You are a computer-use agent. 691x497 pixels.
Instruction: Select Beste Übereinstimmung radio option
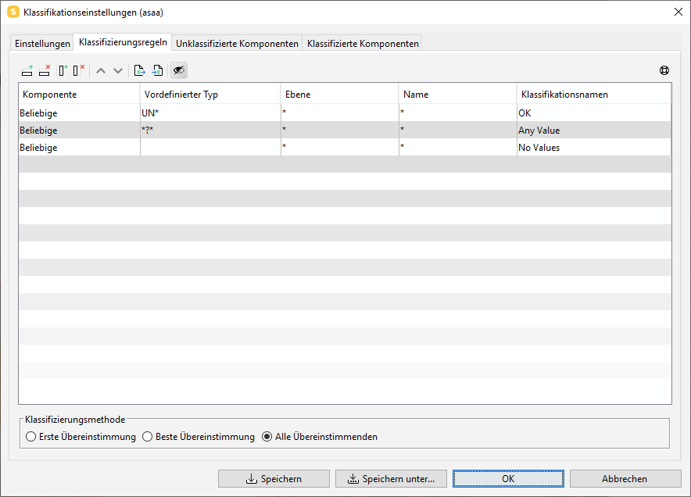[199, 437]
